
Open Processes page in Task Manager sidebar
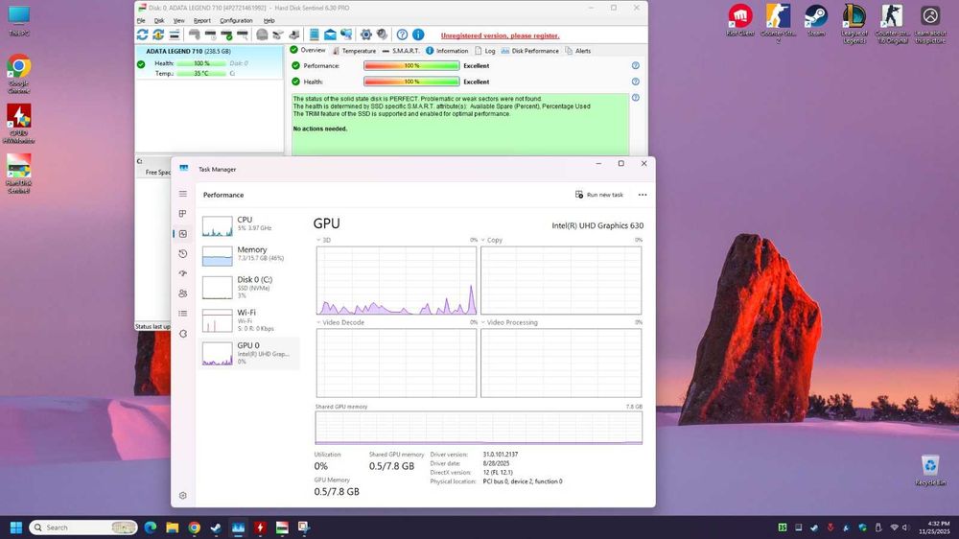point(183,214)
